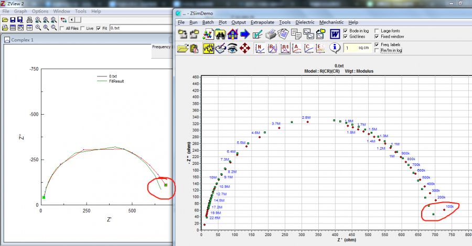Click the red four-arrow move icon
This screenshot has height=246, width=472.
click(x=244, y=48)
